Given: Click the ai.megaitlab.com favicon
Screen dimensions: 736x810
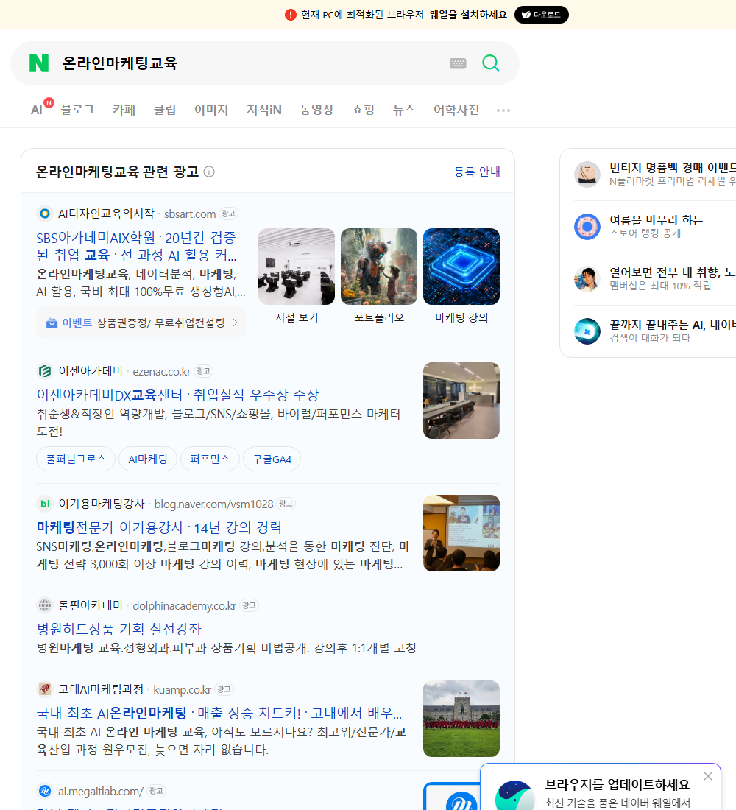Looking at the screenshot, I should (x=45, y=791).
